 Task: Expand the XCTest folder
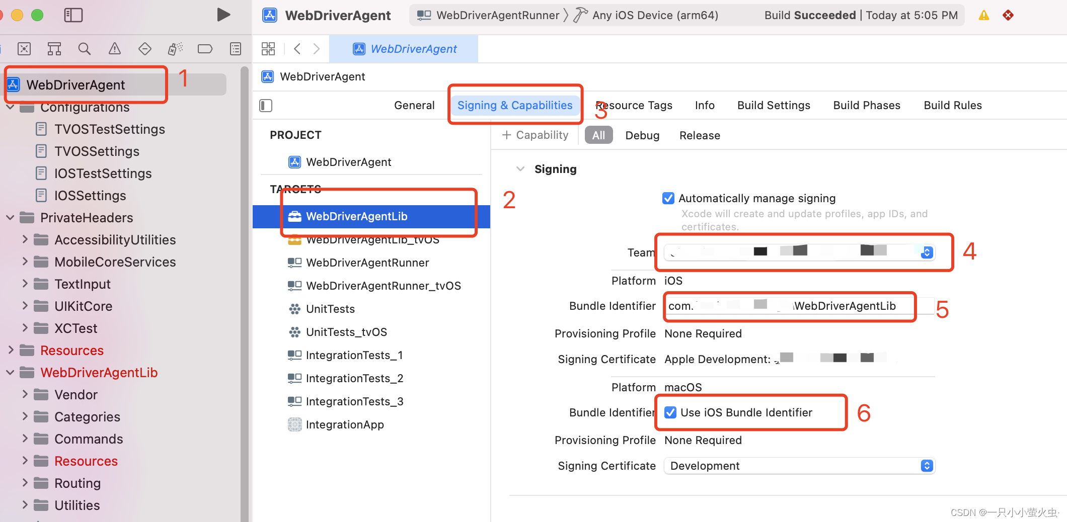point(25,328)
